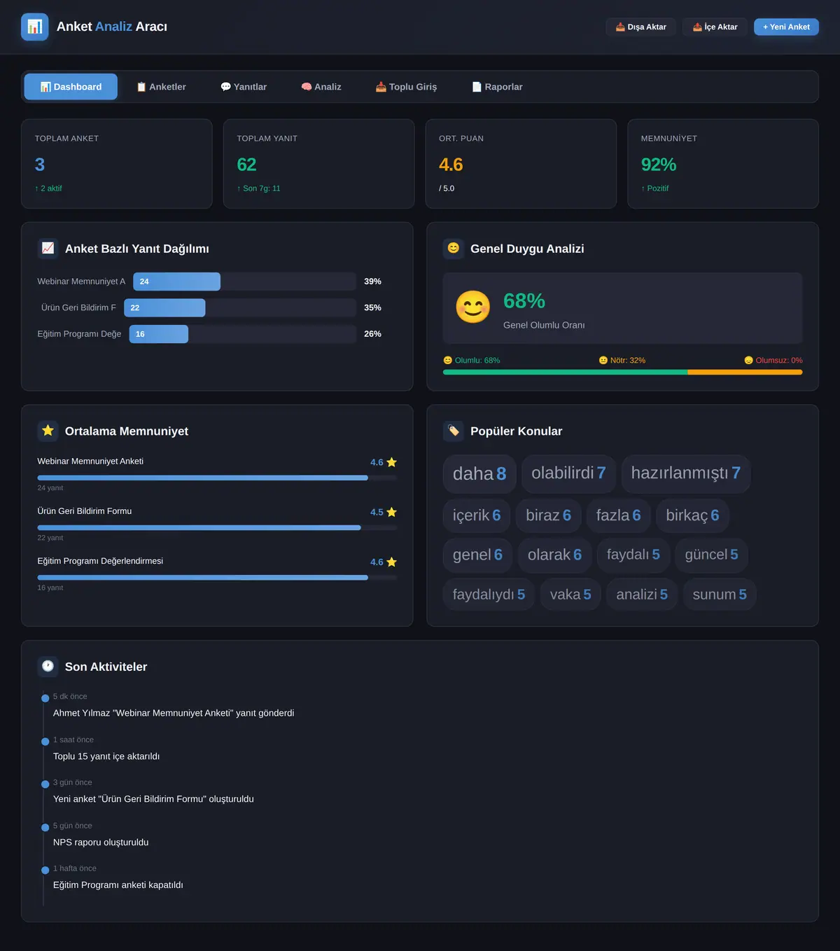Select the 'sunum 5' topic tag

point(720,595)
